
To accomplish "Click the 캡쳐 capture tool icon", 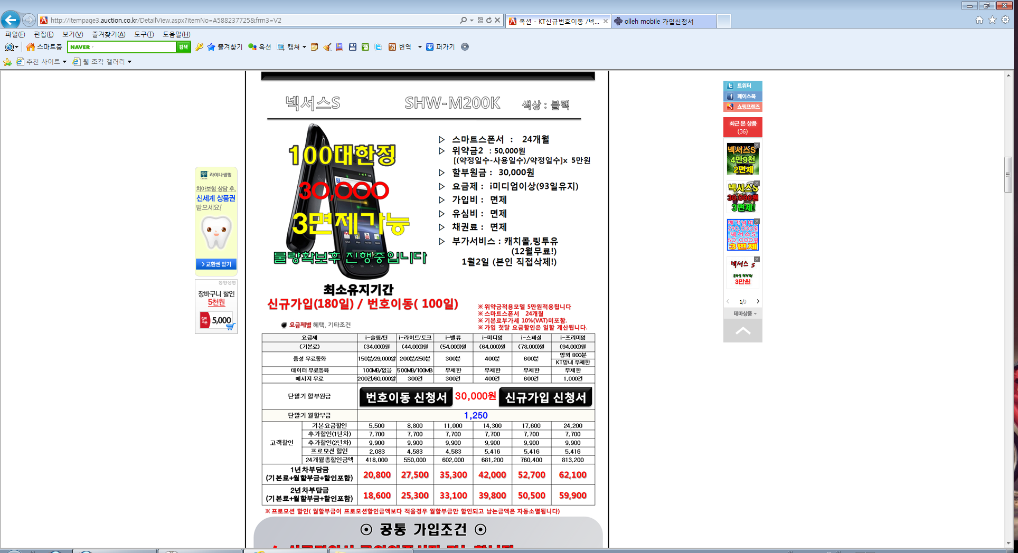I will pos(281,47).
